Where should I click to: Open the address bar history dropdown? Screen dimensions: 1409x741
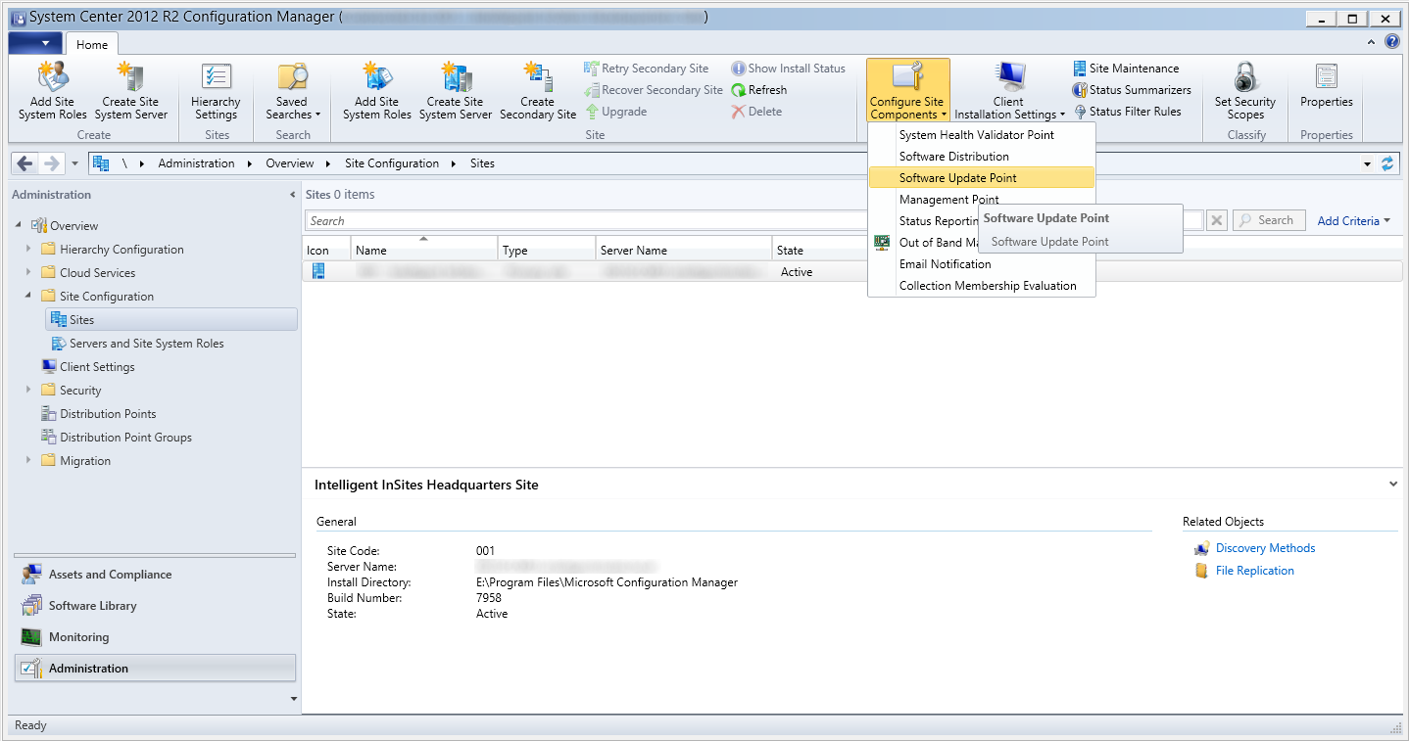tap(1368, 163)
